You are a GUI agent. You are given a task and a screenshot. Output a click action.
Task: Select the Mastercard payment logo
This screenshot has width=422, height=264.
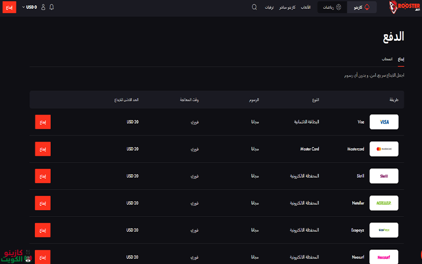tap(384, 149)
